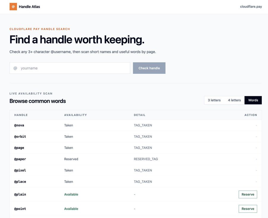Image resolution: width=268 pixels, height=218 pixels.
Task: Reserve the @point handle
Action: [x=248, y=209]
